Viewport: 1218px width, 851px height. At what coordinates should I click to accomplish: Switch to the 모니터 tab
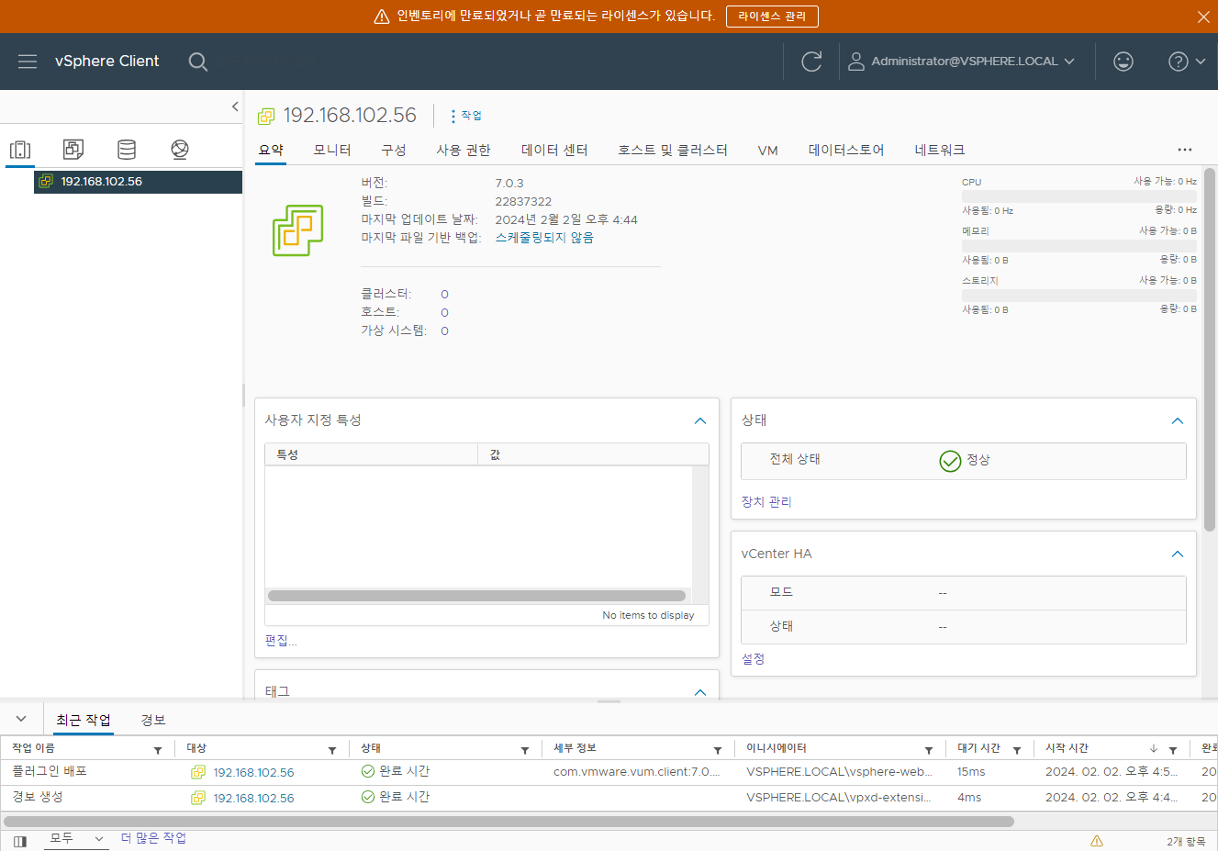(x=332, y=150)
